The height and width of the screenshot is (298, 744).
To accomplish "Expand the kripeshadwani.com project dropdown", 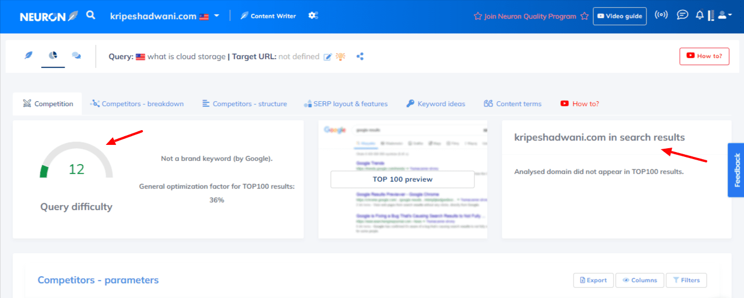I will click(x=164, y=16).
